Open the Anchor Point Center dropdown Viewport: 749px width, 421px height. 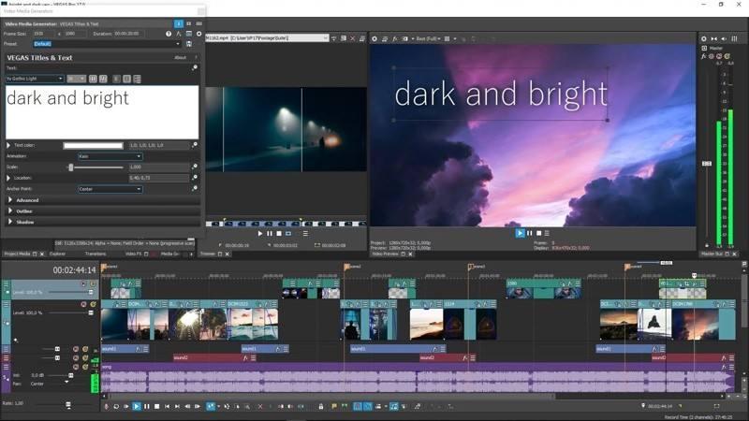[x=110, y=189]
